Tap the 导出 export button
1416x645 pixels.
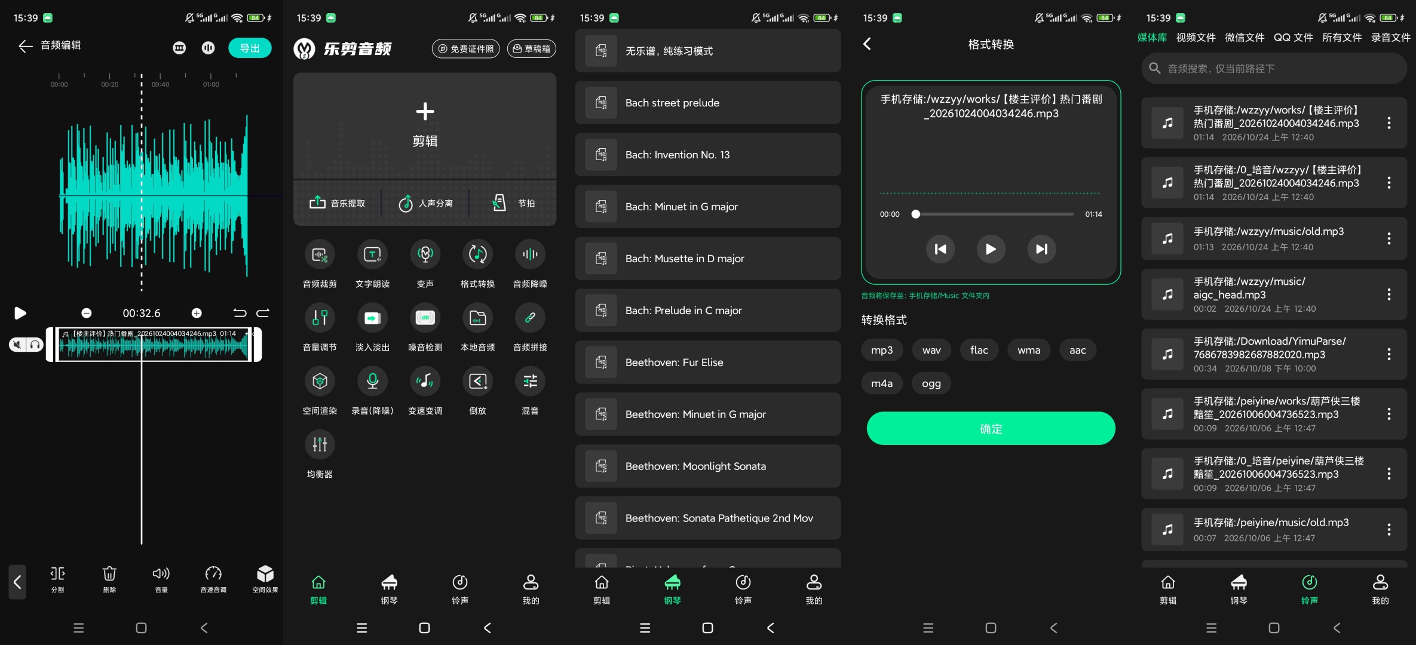(x=250, y=48)
